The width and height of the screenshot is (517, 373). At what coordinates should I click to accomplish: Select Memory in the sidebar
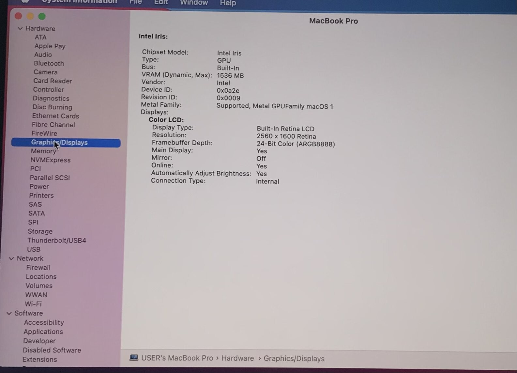(x=43, y=151)
